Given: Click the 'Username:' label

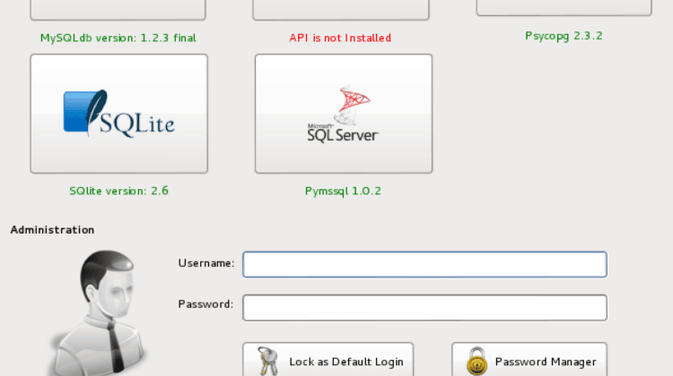Looking at the screenshot, I should coord(206,263).
